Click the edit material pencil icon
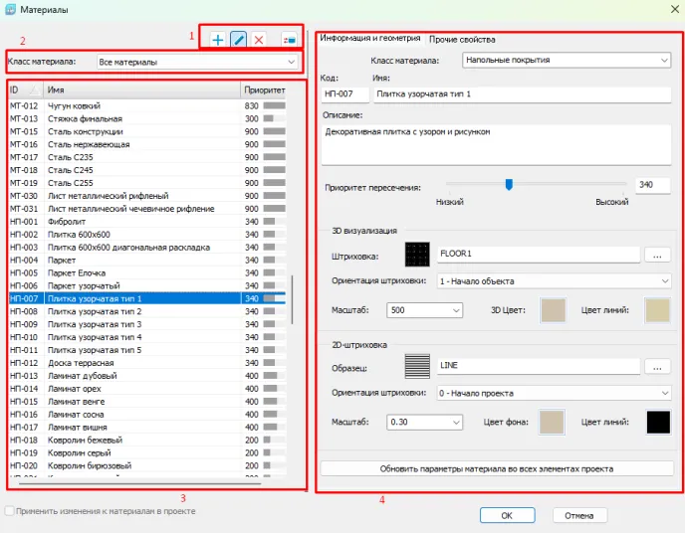 (x=238, y=40)
